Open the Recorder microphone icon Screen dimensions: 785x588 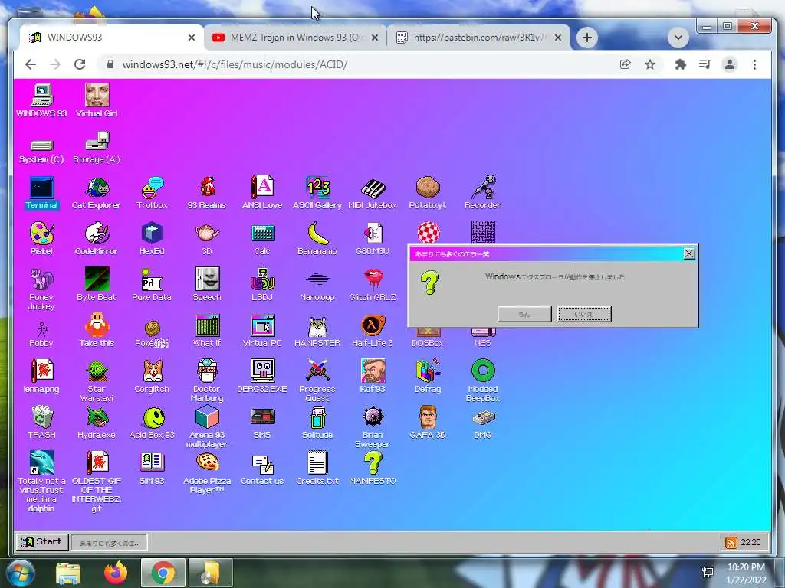(483, 192)
